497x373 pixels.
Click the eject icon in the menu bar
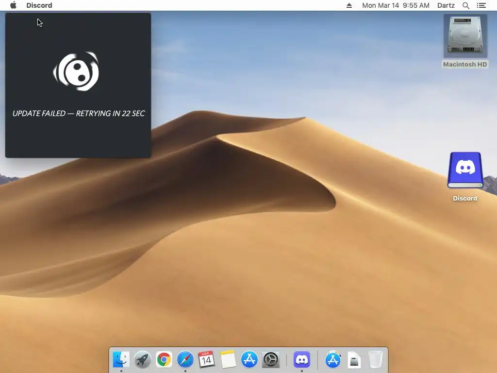tap(349, 5)
